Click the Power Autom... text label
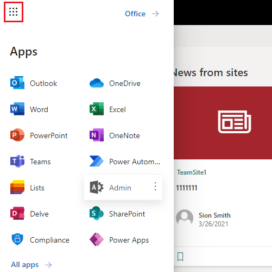272x272 pixels. pos(135,162)
